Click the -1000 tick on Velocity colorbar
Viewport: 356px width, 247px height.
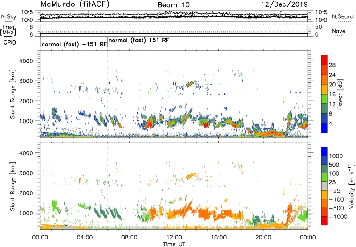click(338, 217)
